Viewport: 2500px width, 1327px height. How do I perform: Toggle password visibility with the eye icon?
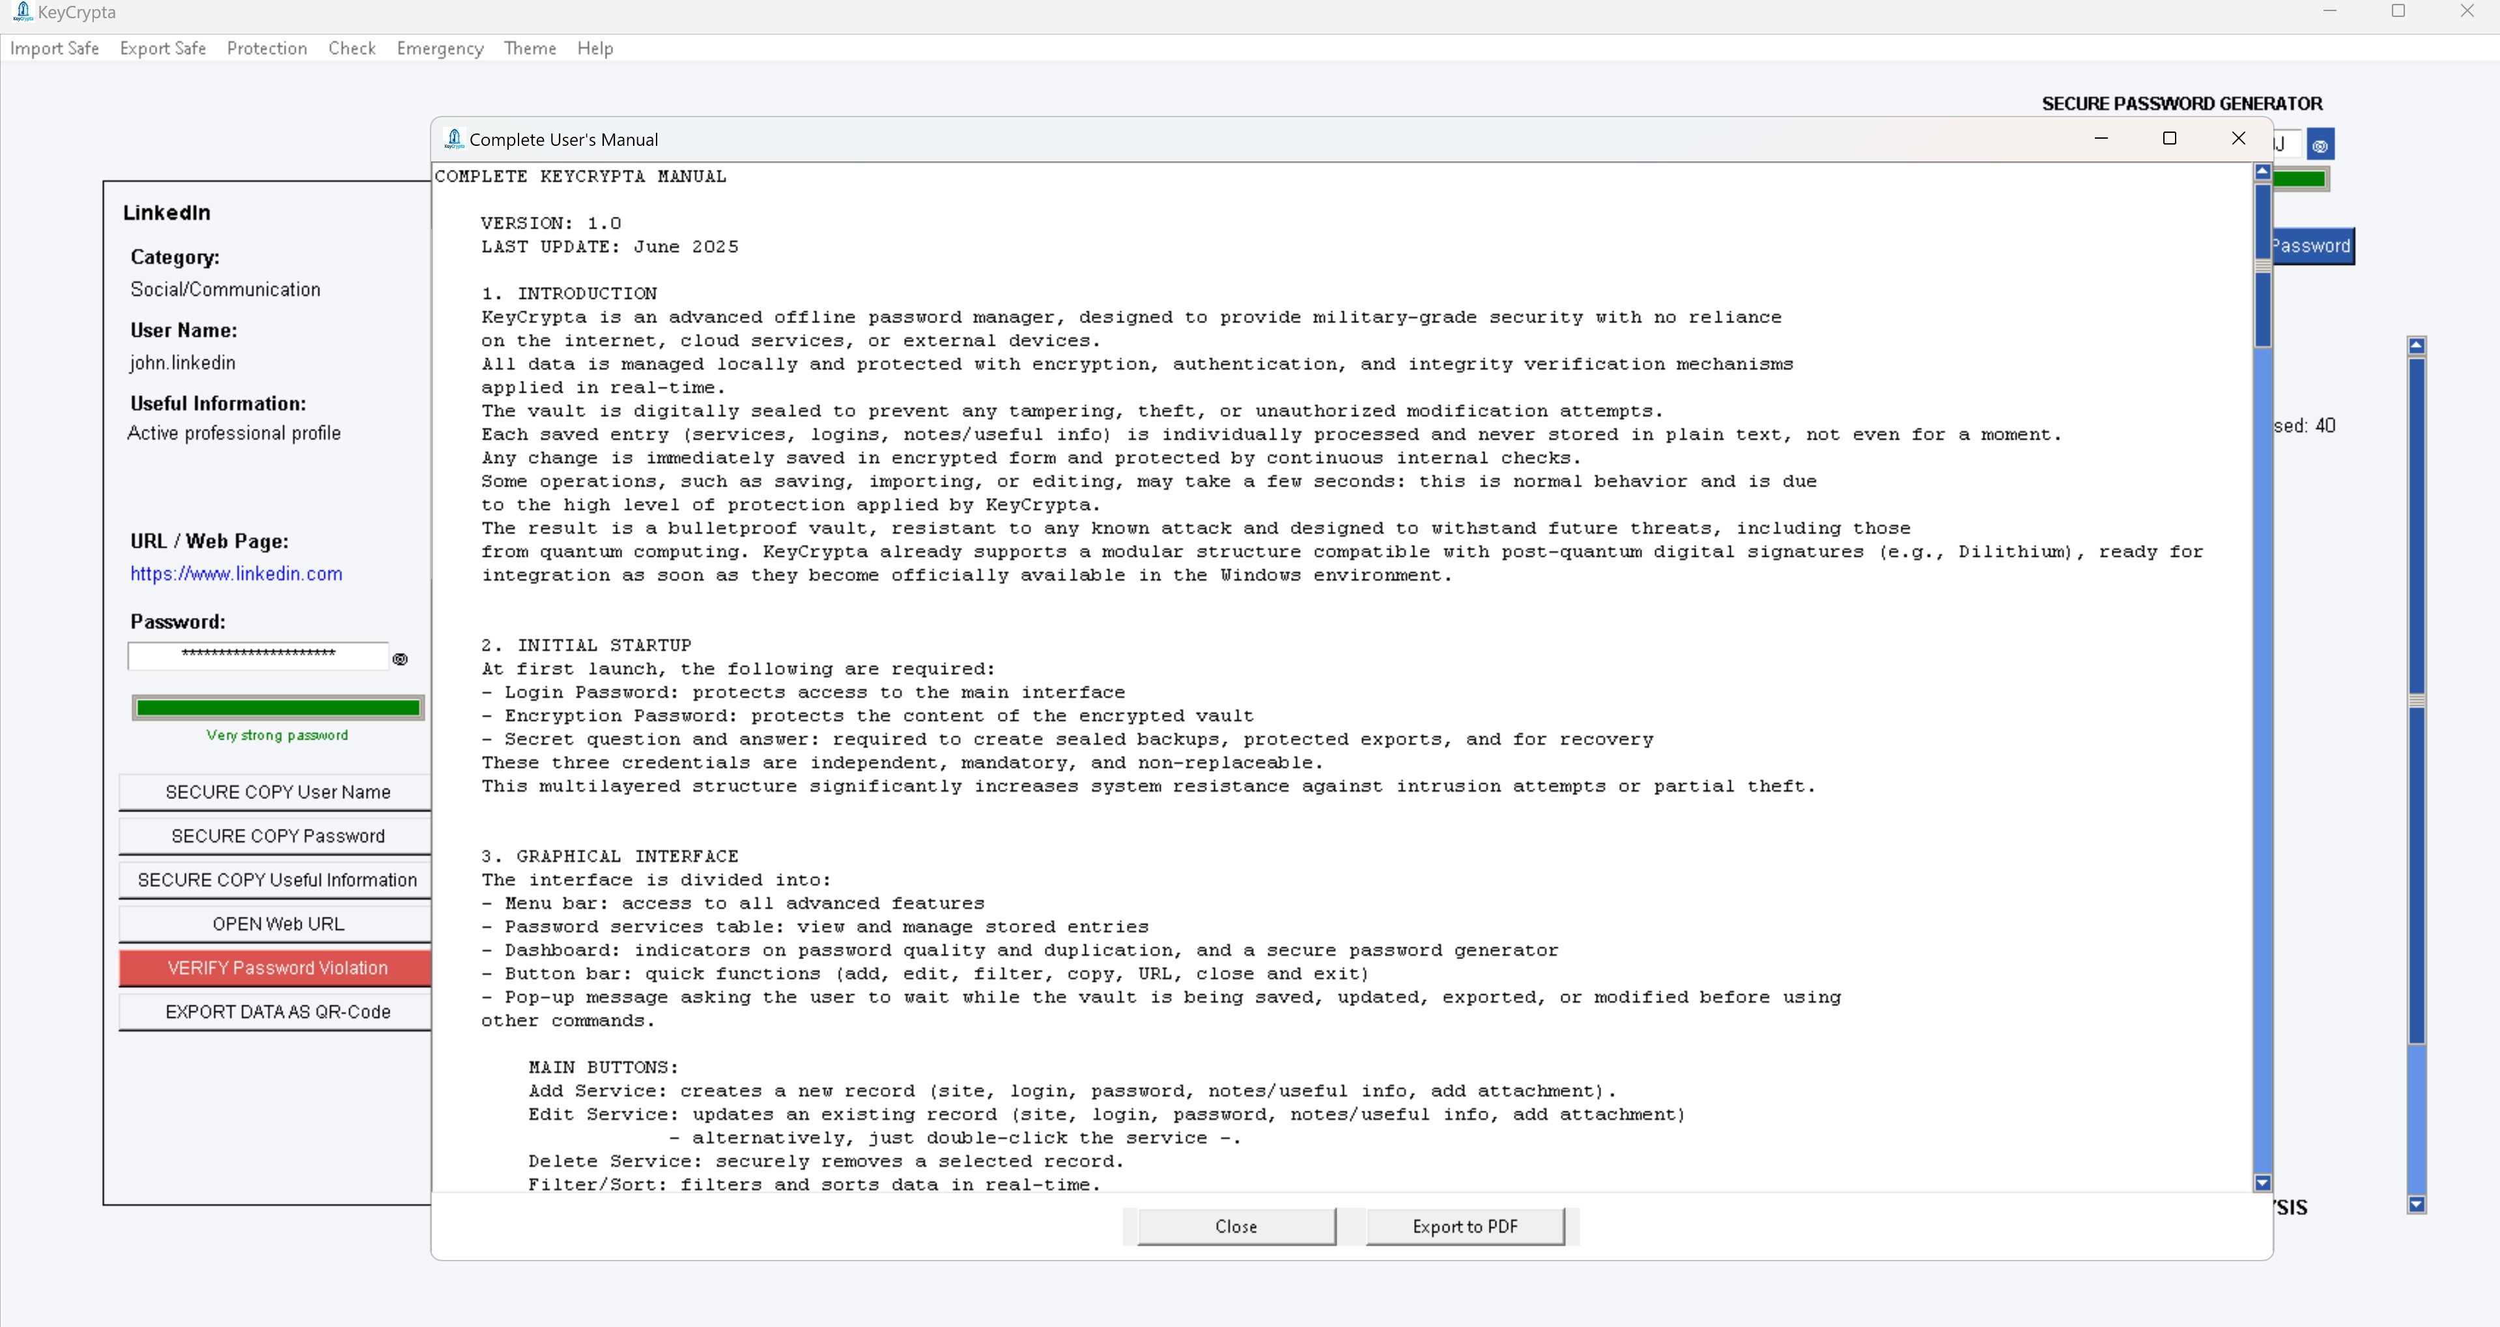[401, 659]
